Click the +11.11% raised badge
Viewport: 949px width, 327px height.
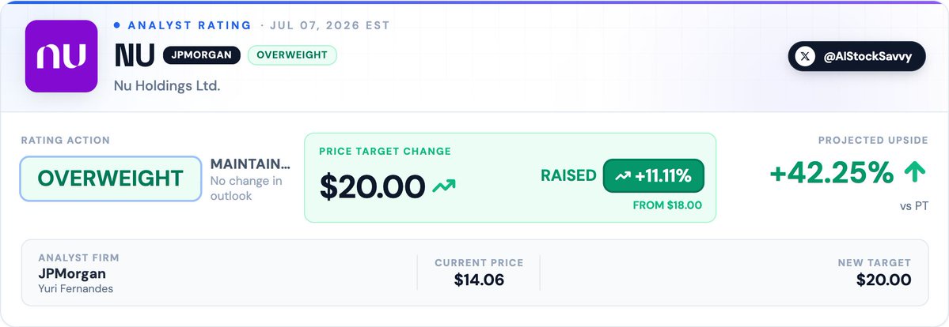click(x=653, y=176)
